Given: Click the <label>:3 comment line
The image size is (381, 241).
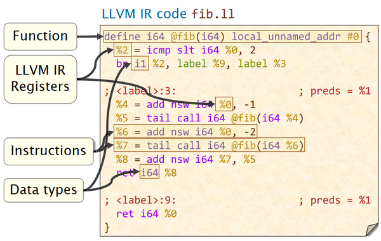Looking at the screenshot, I should click(x=140, y=91).
